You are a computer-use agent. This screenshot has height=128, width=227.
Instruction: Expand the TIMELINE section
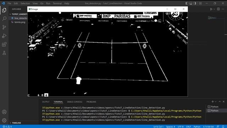click(16, 123)
